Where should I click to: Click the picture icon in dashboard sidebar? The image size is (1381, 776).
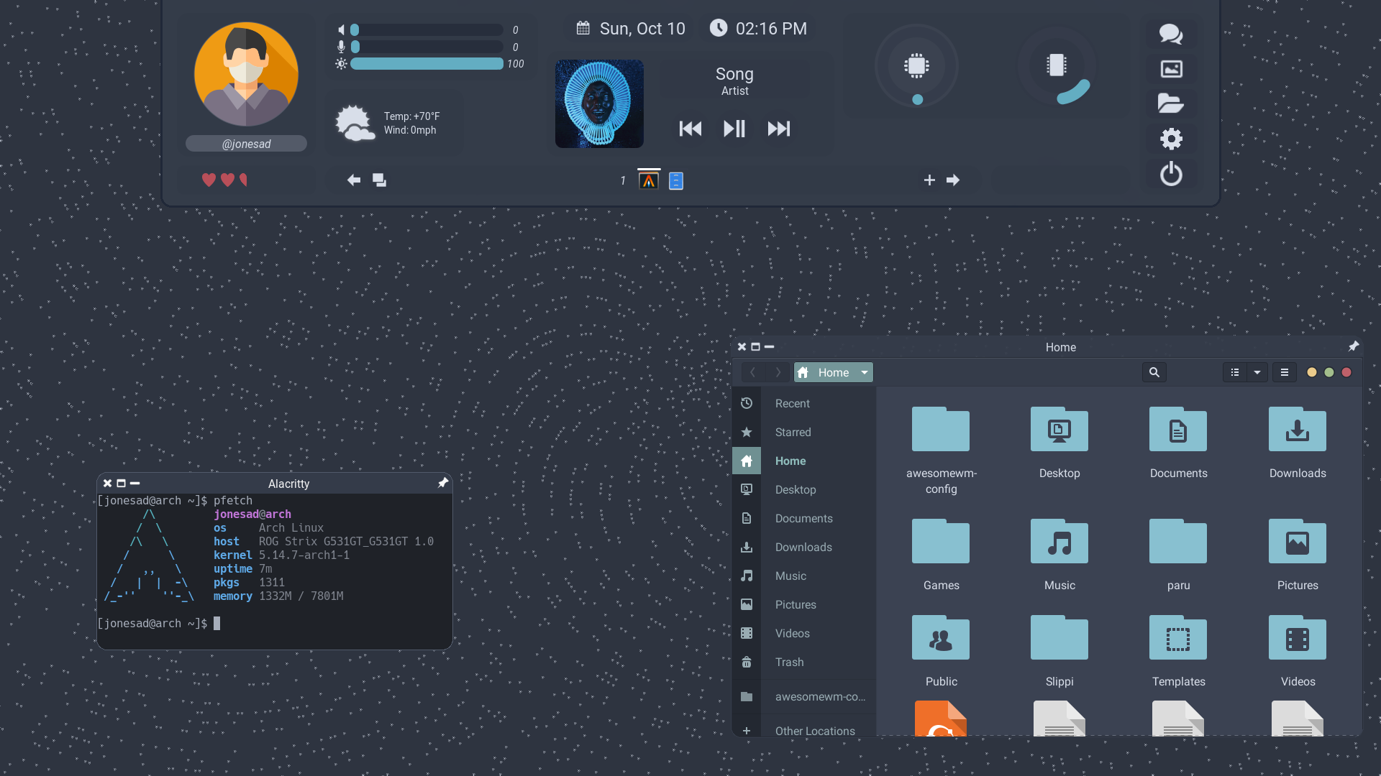point(1171,69)
